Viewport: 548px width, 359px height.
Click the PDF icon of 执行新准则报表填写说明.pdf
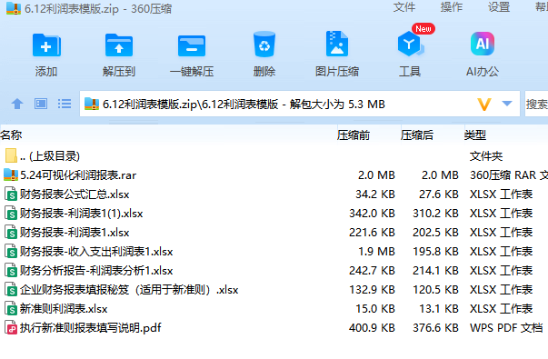(x=11, y=328)
